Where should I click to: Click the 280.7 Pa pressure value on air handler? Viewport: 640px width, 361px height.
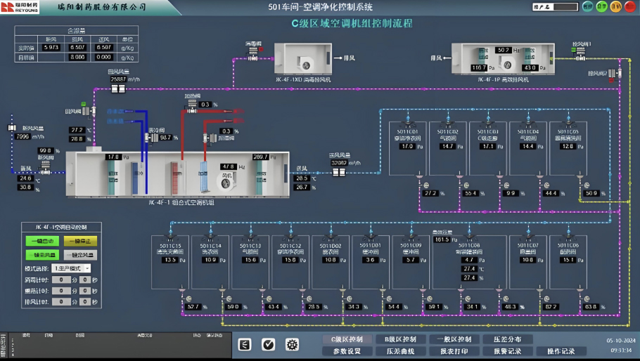click(x=260, y=157)
